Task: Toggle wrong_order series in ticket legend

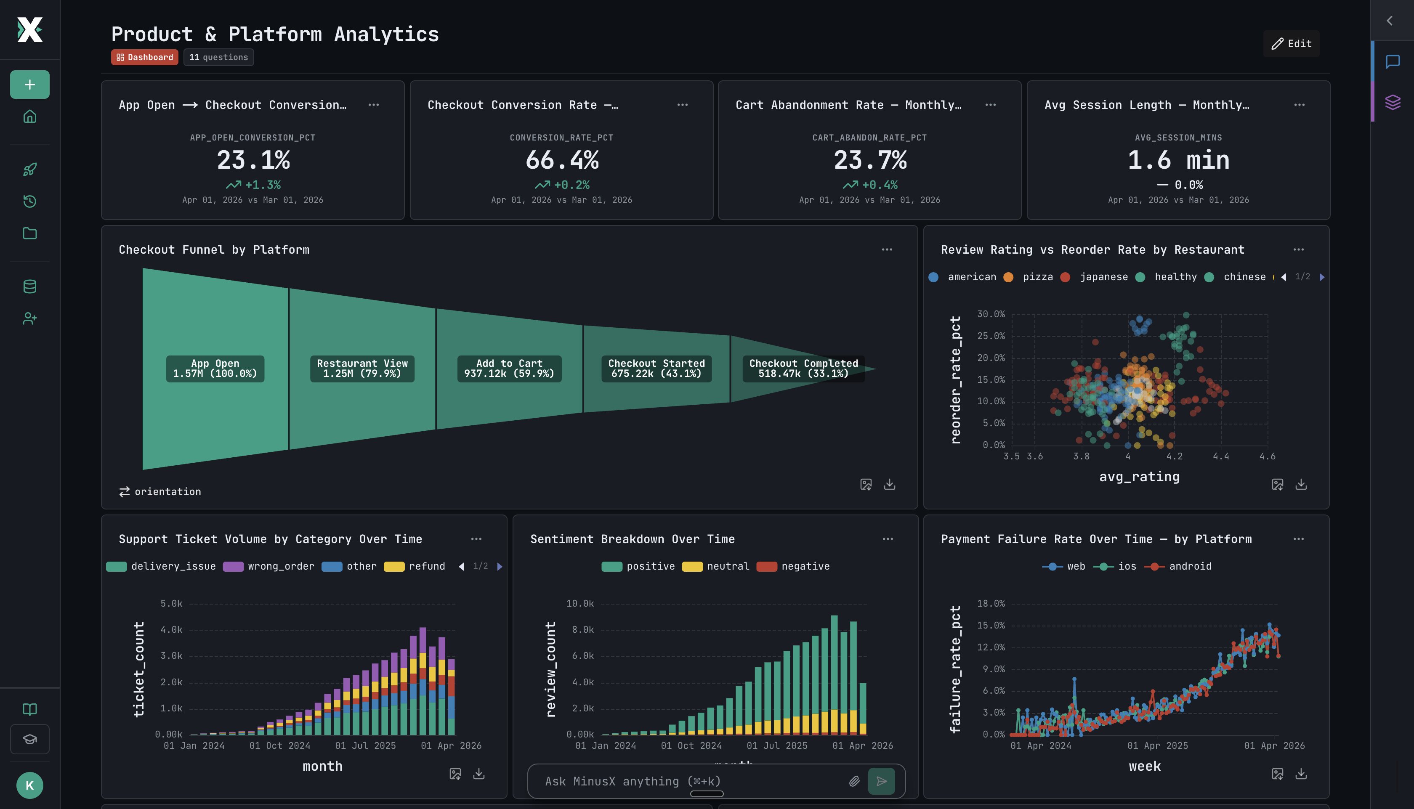Action: click(x=269, y=566)
